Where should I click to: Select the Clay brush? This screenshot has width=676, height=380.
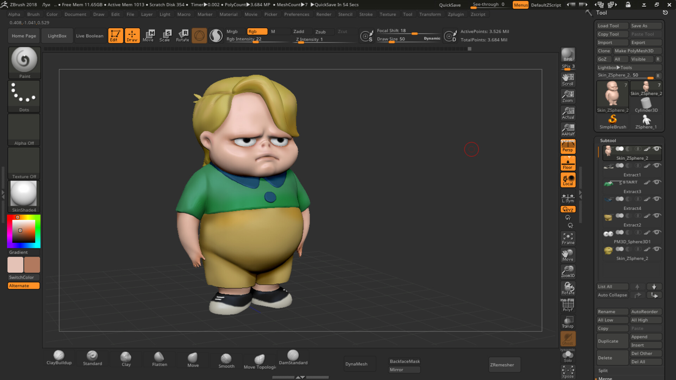[x=126, y=359]
